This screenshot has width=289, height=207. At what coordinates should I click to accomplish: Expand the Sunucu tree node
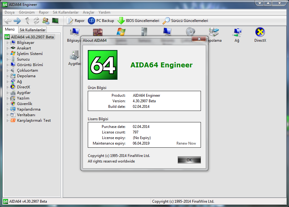(7, 59)
